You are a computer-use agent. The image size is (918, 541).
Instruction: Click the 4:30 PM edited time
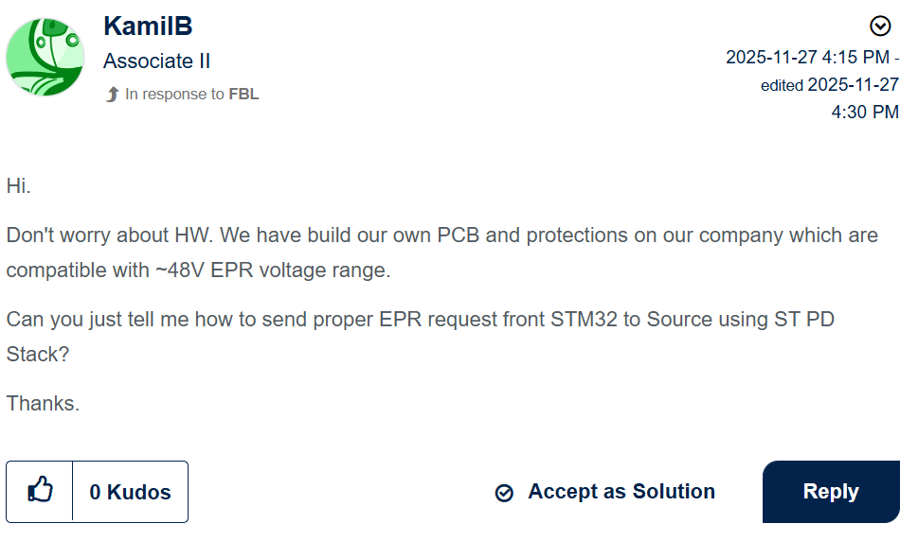(x=865, y=113)
